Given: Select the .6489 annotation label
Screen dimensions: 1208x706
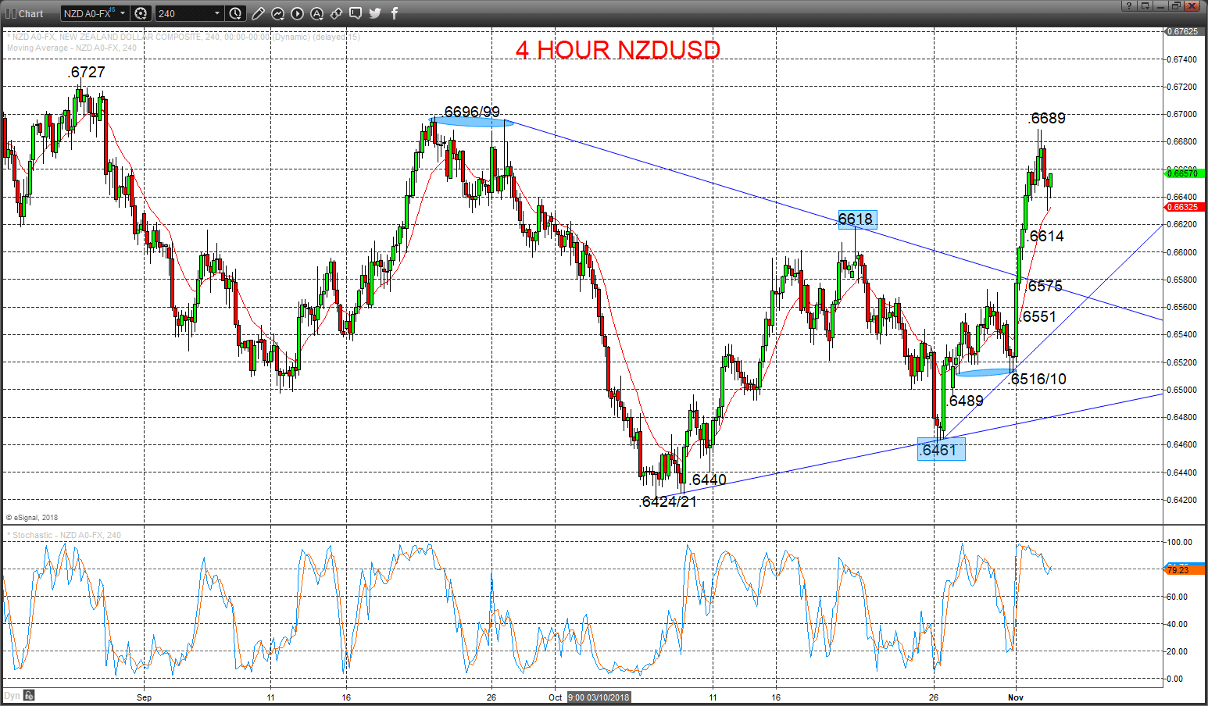Looking at the screenshot, I should (x=965, y=401).
